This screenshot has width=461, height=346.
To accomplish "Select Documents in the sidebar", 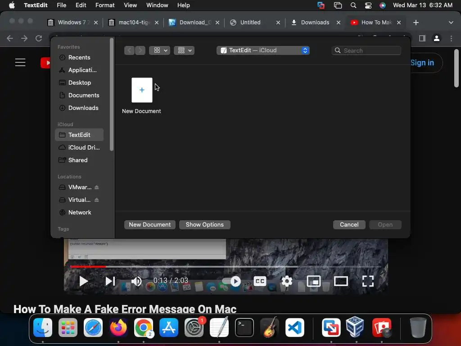I will [x=79, y=96].
